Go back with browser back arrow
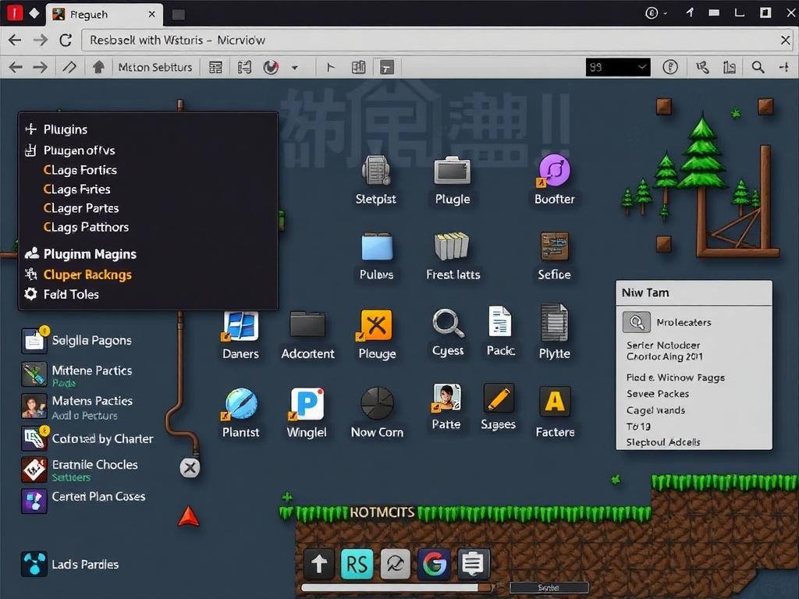 tap(16, 41)
